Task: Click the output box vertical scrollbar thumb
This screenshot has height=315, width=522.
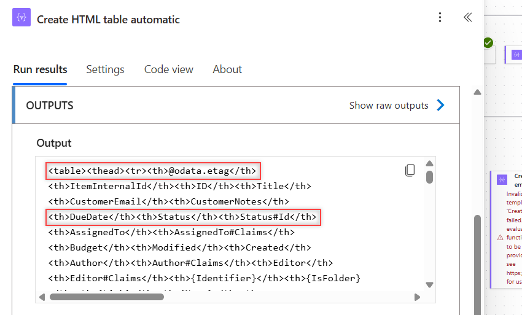Action: (429, 177)
